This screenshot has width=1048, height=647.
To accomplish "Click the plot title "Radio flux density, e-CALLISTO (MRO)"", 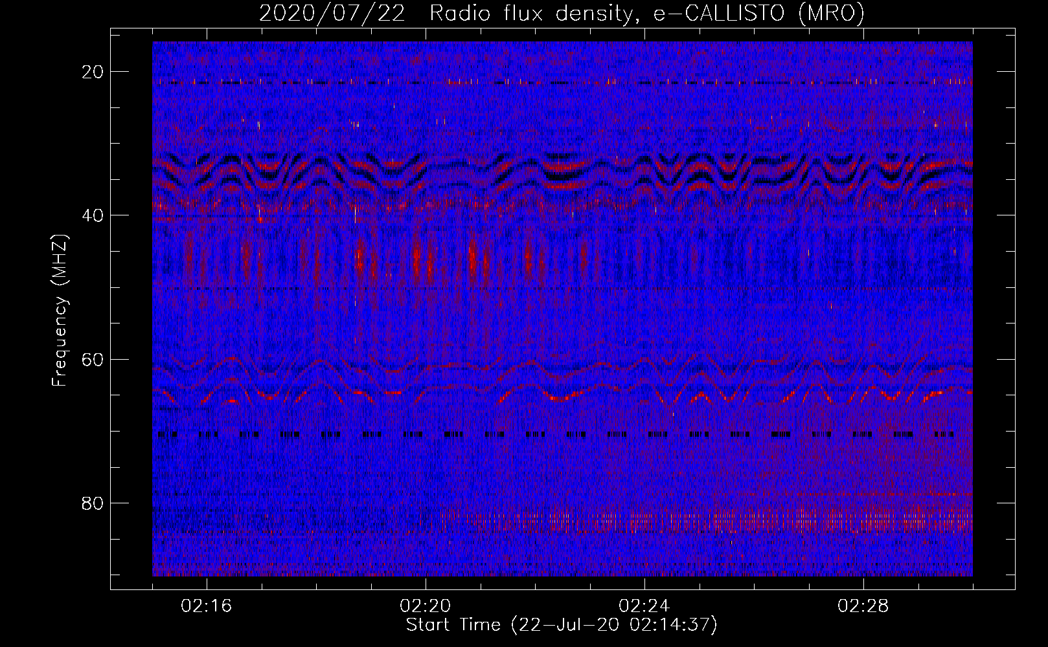I will tap(647, 14).
